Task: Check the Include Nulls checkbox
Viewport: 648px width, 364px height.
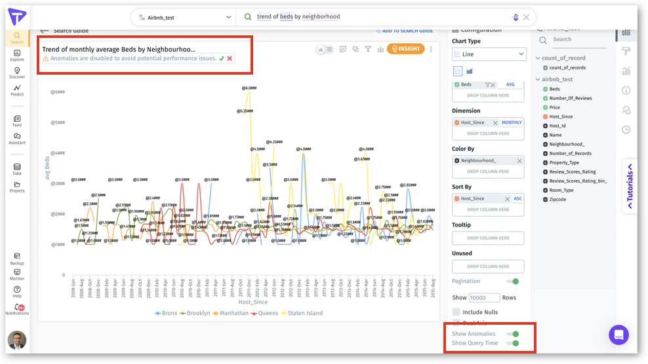Action: [456, 312]
